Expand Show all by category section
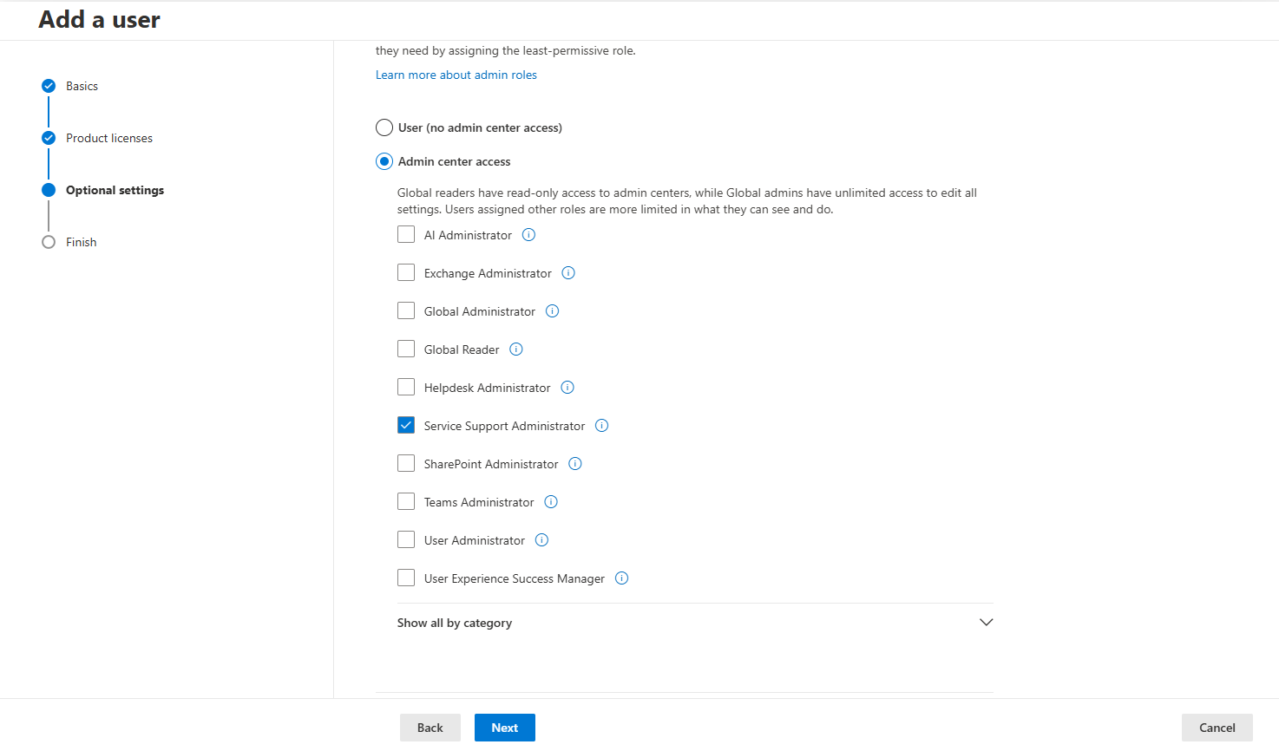 [455, 623]
